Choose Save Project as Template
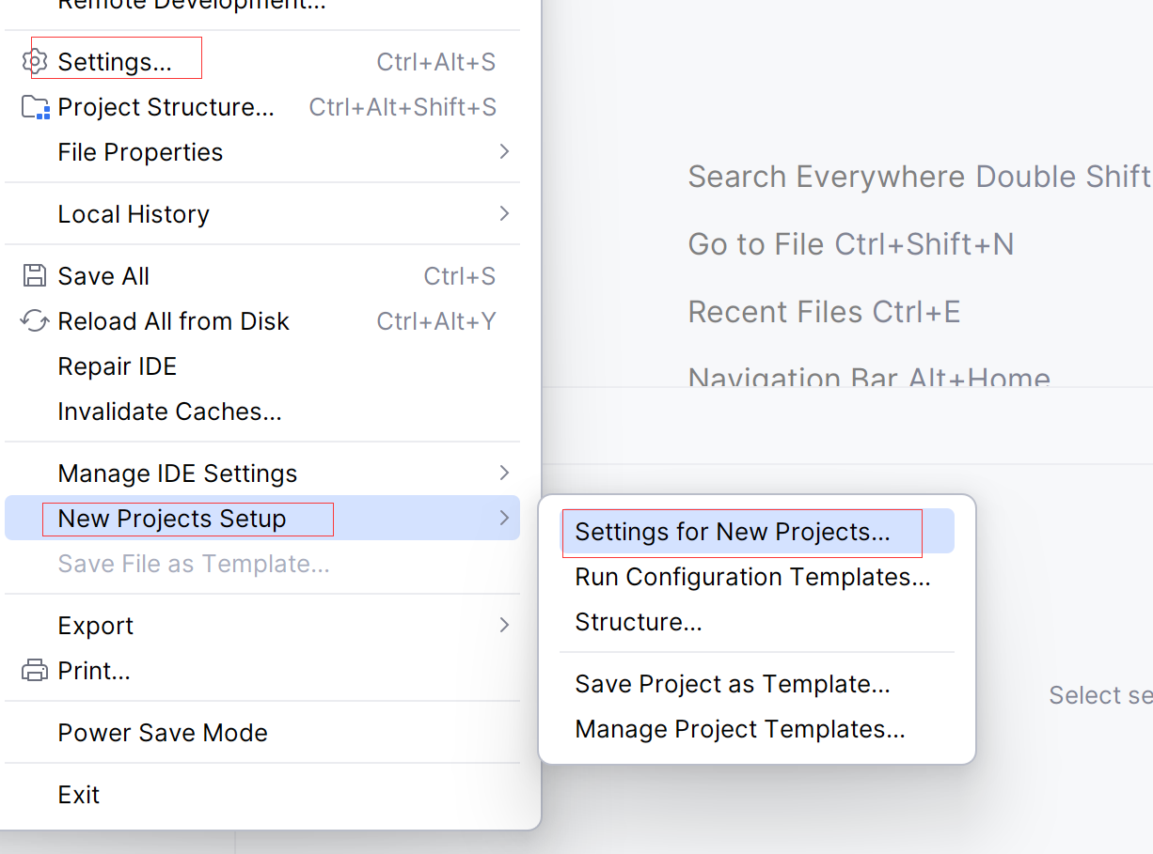 732,684
